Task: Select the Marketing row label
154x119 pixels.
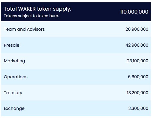Action: pos(14,61)
